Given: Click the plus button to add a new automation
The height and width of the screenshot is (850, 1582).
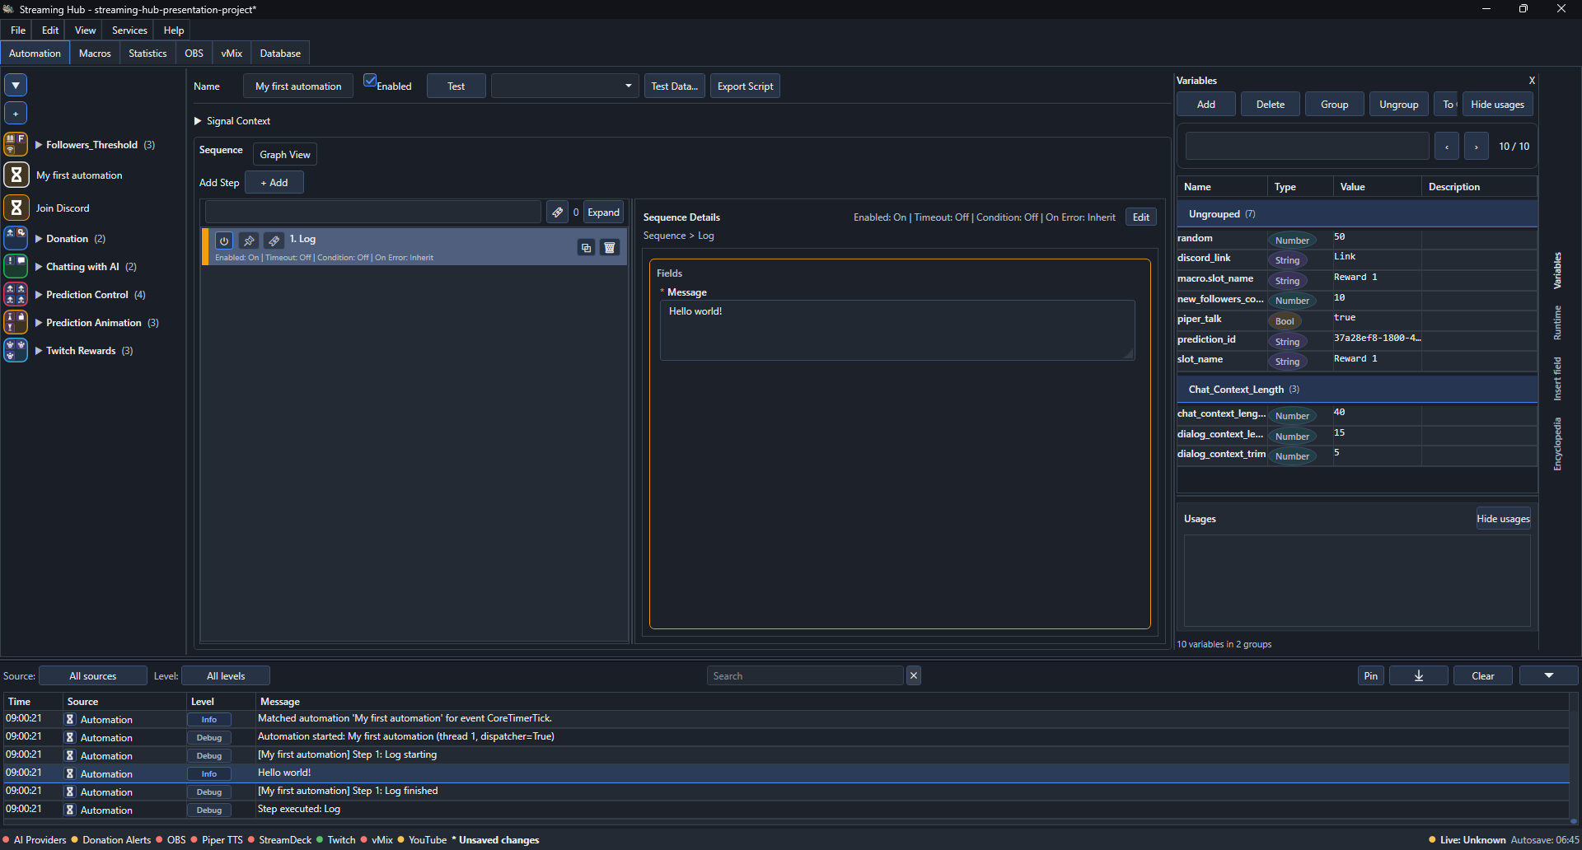Looking at the screenshot, I should (x=16, y=113).
